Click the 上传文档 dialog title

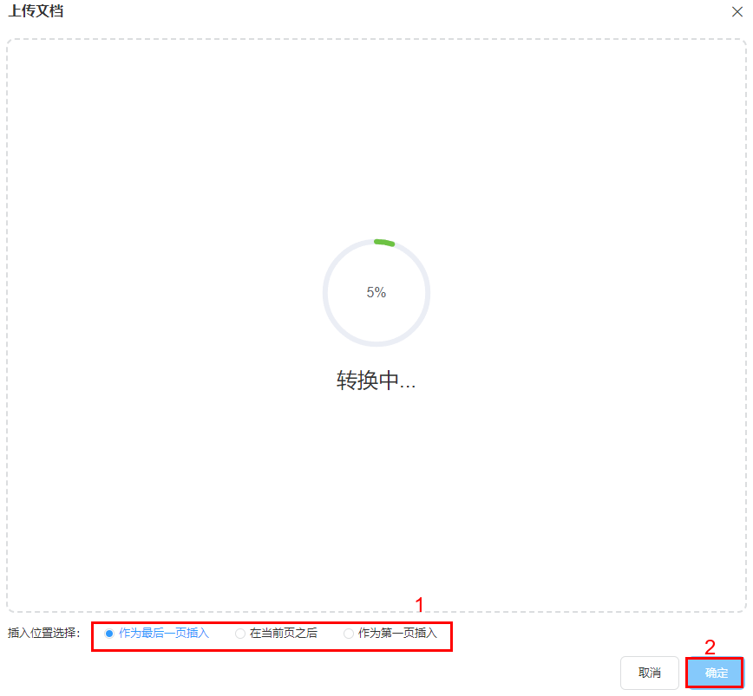click(x=36, y=10)
